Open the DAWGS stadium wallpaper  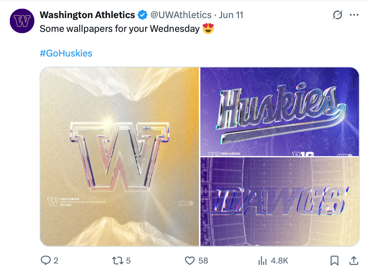click(279, 202)
